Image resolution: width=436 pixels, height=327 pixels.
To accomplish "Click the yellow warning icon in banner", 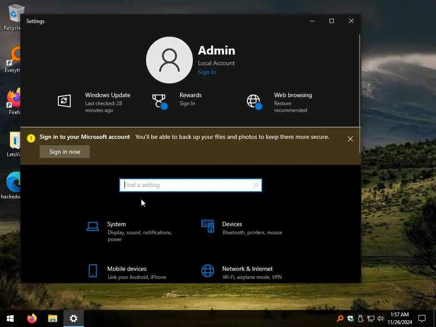I will tap(31, 138).
